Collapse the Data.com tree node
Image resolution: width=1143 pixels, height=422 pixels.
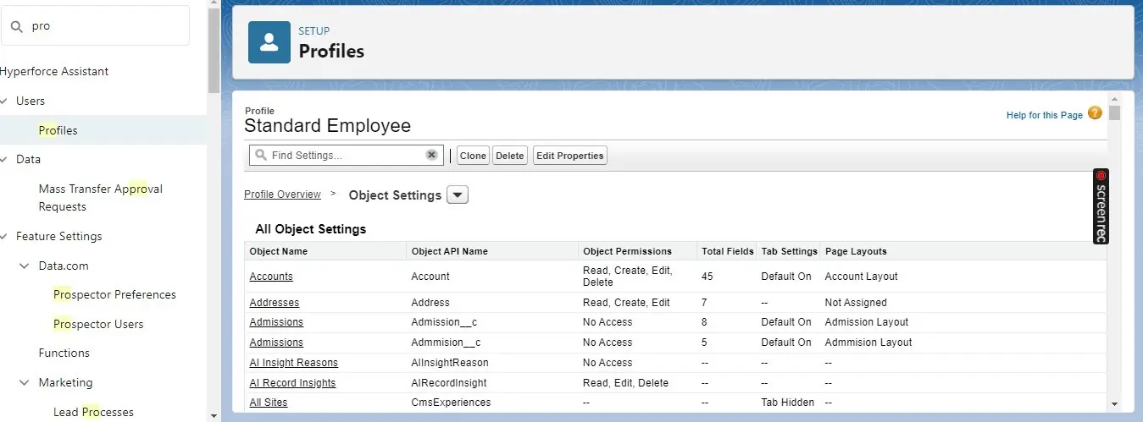[25, 266]
